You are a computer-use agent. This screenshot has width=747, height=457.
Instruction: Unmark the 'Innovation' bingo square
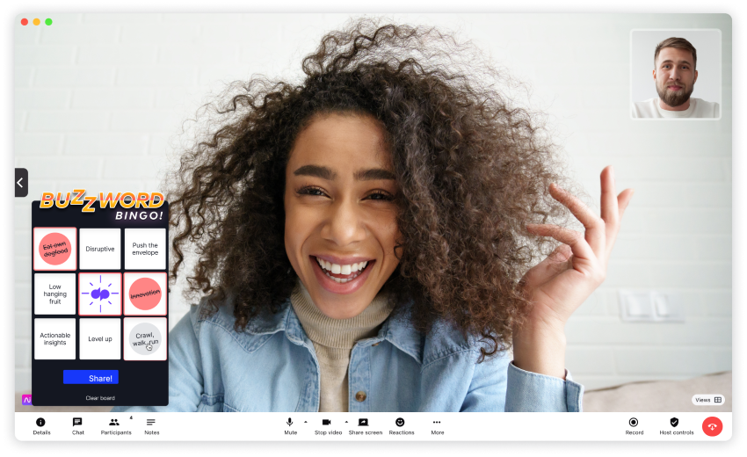145,294
